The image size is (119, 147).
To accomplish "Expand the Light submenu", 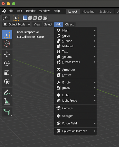I will pyautogui.click(x=76, y=95).
